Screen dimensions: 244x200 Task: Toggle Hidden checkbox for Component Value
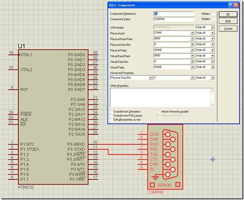(213, 19)
